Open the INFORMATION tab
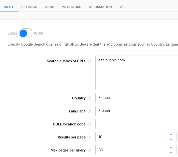Viewport: 178px width, 157px height. pyautogui.click(x=101, y=7)
